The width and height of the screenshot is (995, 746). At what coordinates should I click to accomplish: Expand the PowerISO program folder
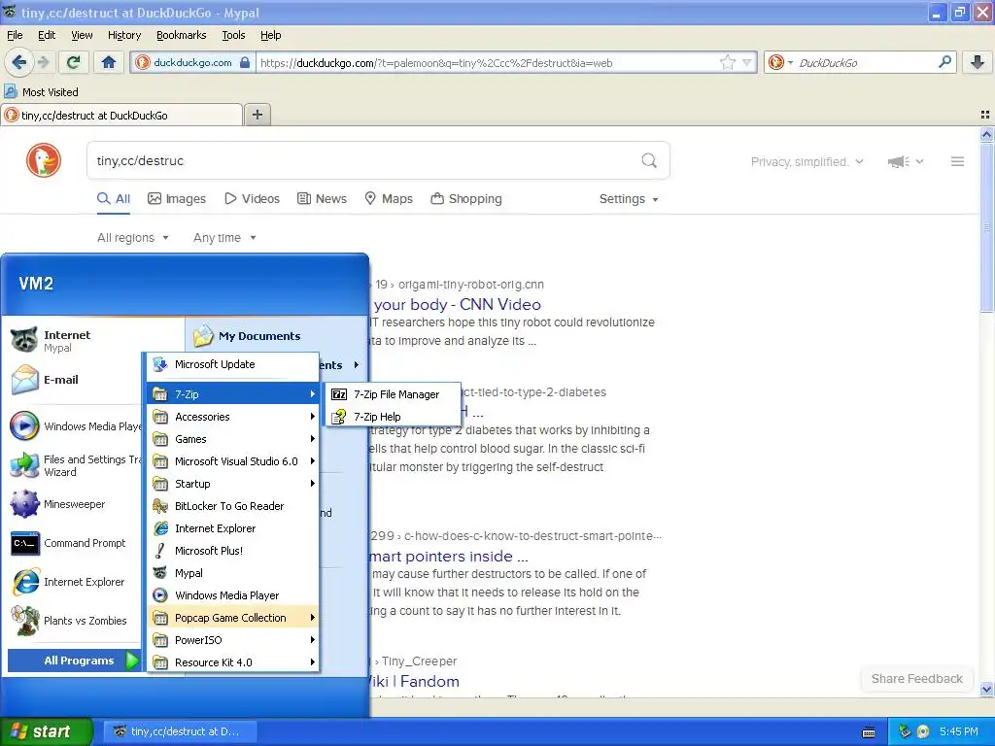pos(233,639)
